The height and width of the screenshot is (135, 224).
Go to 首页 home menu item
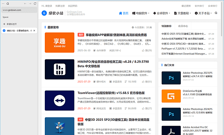[x=124, y=13]
